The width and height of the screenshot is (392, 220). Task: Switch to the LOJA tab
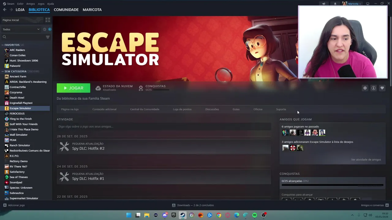coord(20,10)
